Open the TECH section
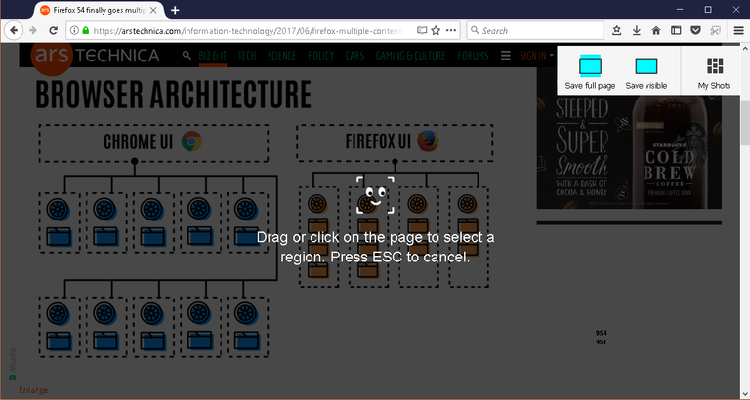 pos(247,56)
